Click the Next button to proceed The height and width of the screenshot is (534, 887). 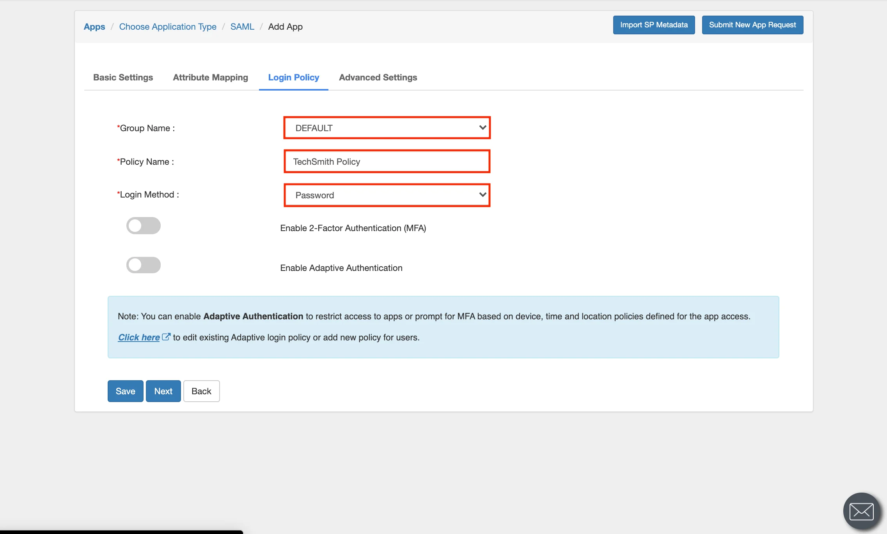tap(163, 390)
